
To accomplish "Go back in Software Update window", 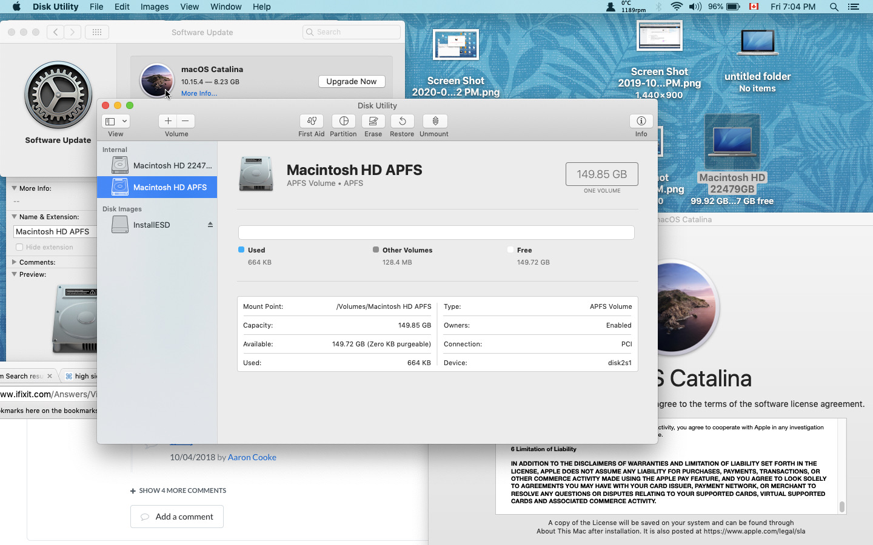I will point(55,32).
